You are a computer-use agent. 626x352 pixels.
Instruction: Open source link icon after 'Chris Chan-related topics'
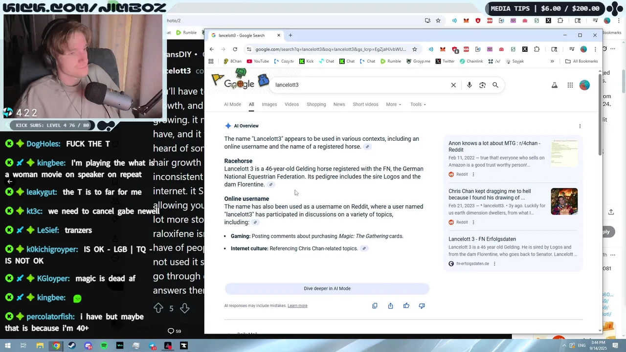tap(364, 249)
